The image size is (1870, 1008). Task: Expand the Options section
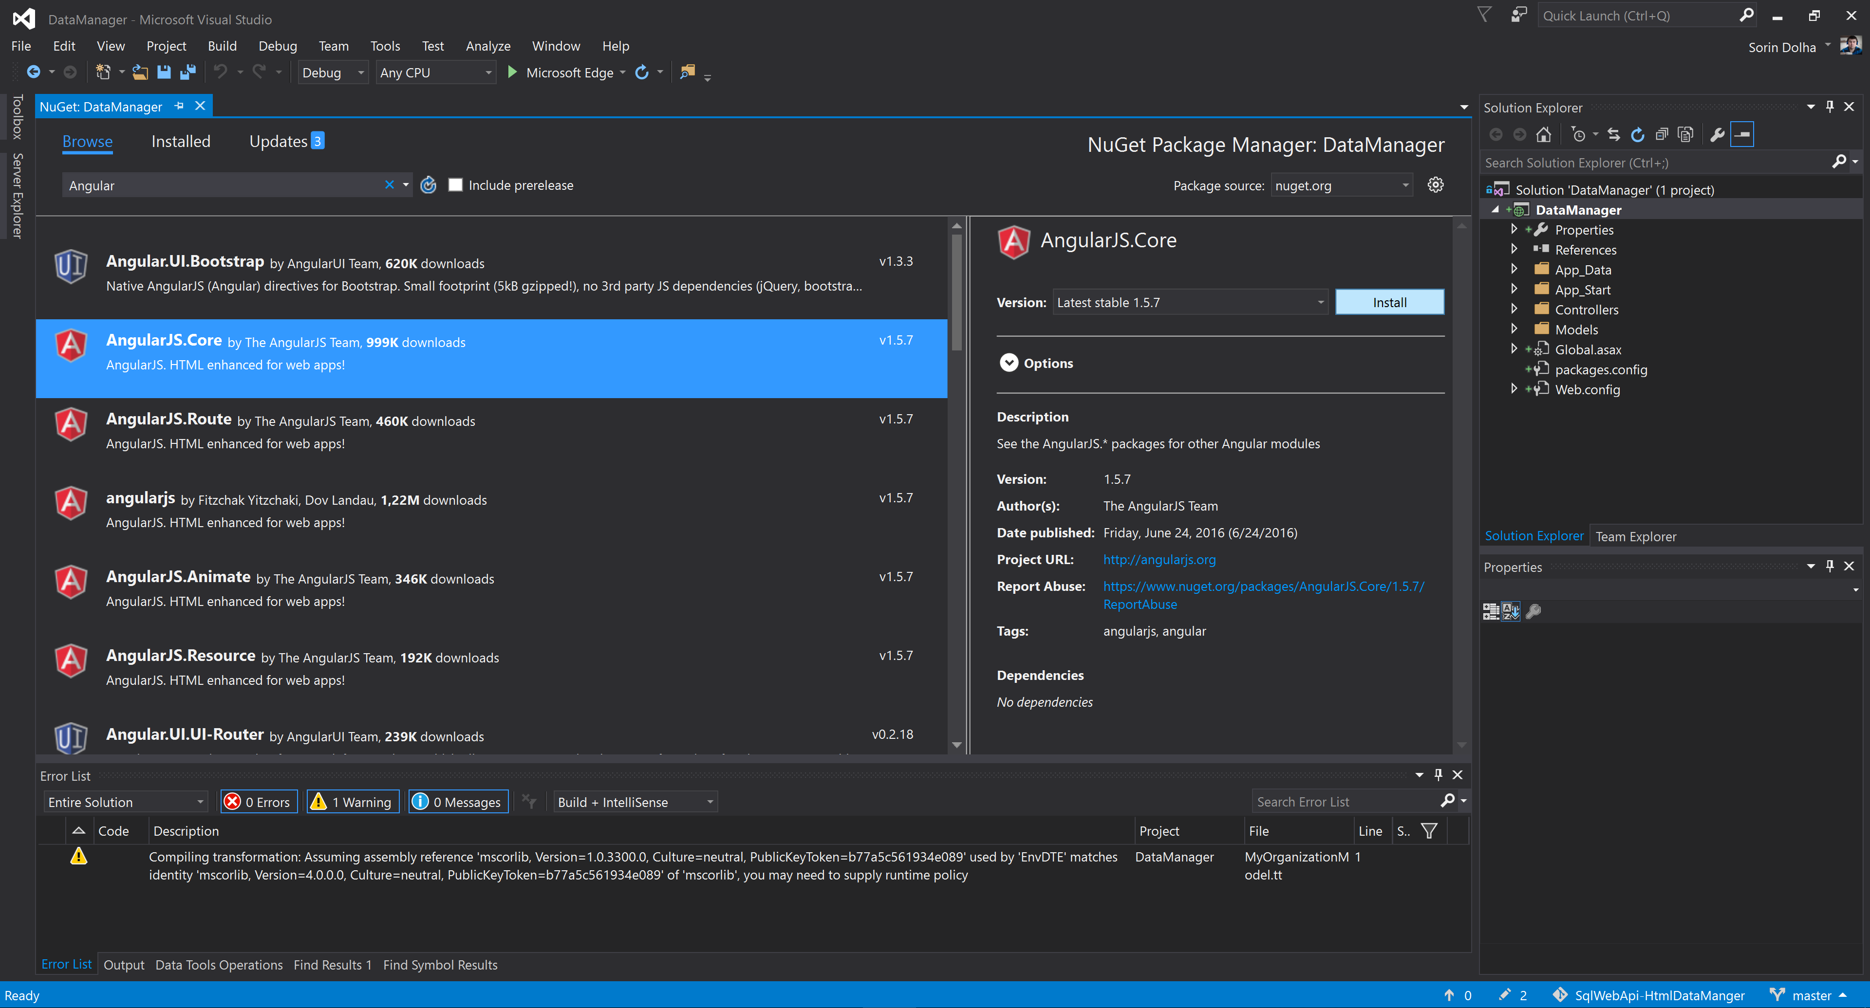coord(1009,363)
